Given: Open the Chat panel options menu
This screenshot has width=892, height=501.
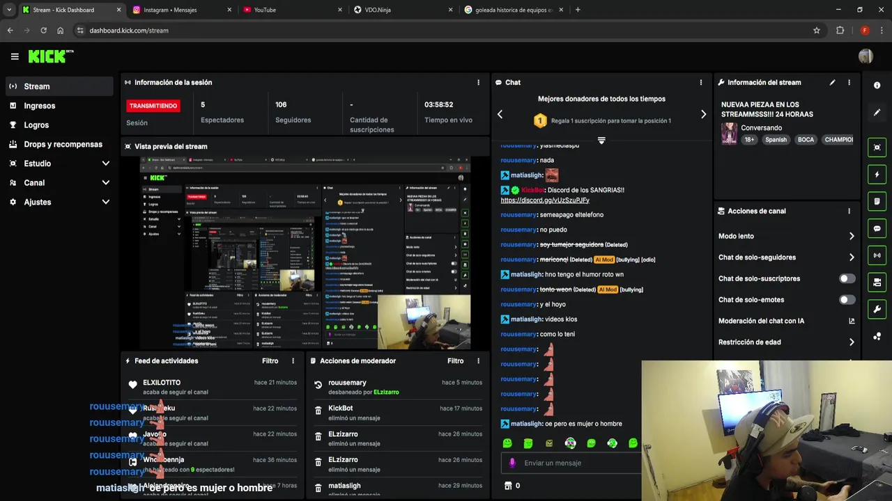Looking at the screenshot, I should pos(701,82).
